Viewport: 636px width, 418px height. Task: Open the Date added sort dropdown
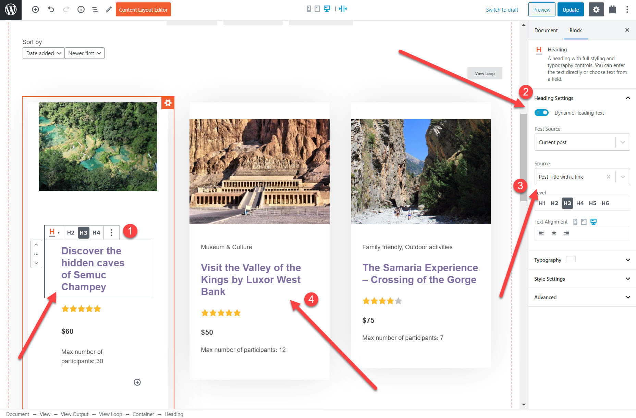pos(44,53)
